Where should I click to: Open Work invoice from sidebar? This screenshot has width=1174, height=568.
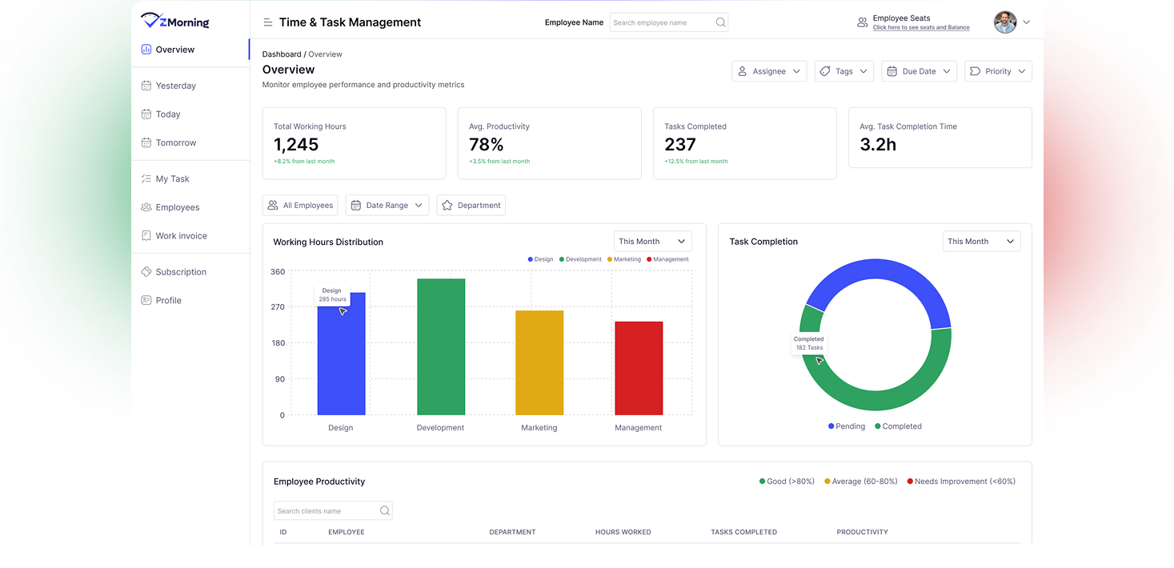coord(190,236)
